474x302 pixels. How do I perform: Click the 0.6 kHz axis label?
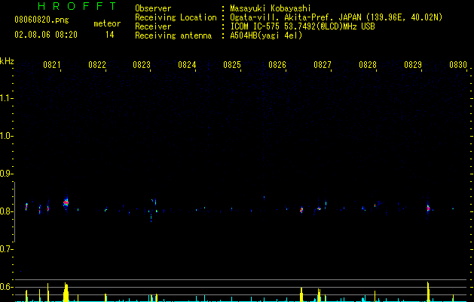[6, 287]
